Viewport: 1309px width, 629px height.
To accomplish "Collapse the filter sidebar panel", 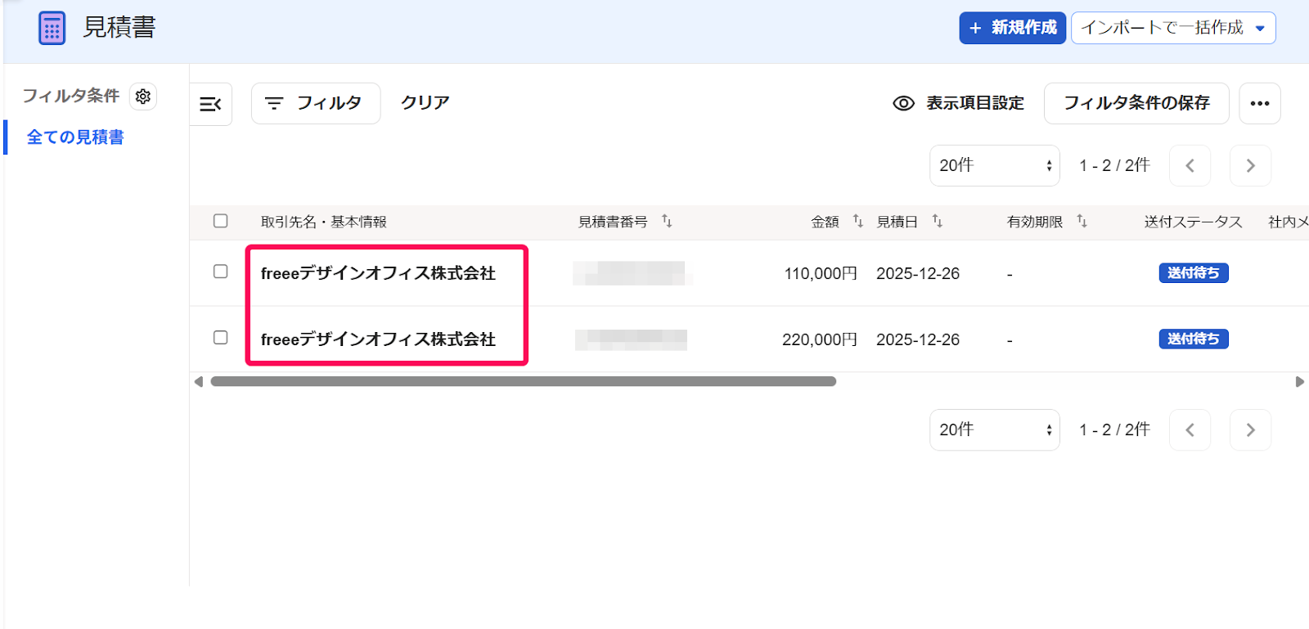I will point(210,104).
